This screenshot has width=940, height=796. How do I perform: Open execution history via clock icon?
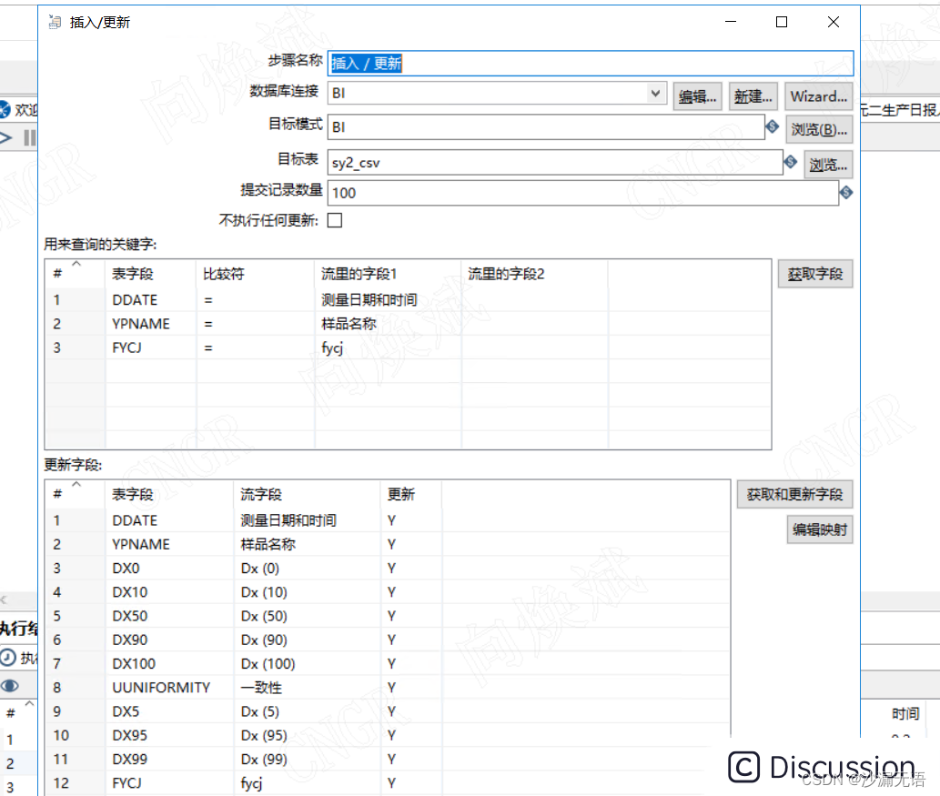[9, 659]
